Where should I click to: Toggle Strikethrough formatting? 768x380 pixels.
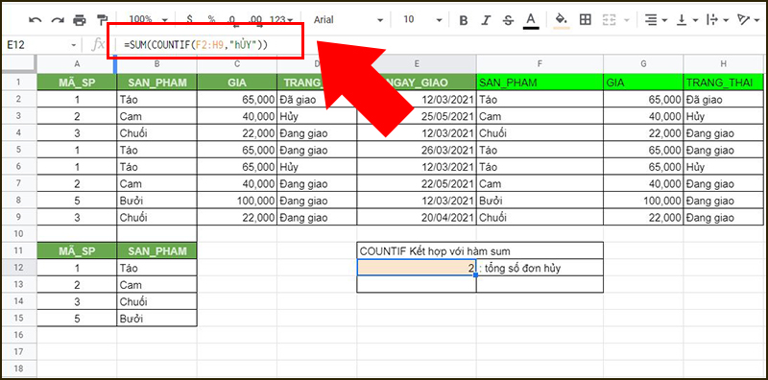click(509, 20)
